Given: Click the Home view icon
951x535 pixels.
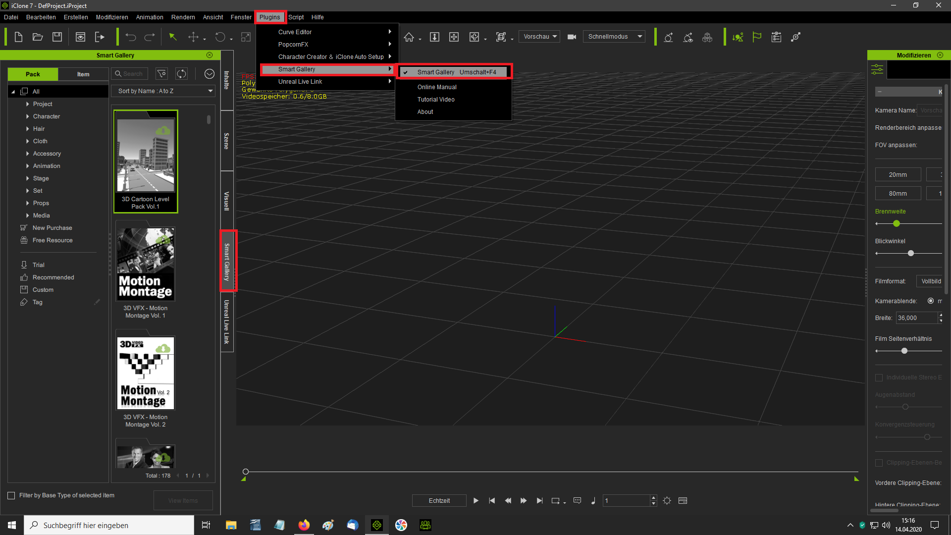Looking at the screenshot, I should [409, 37].
